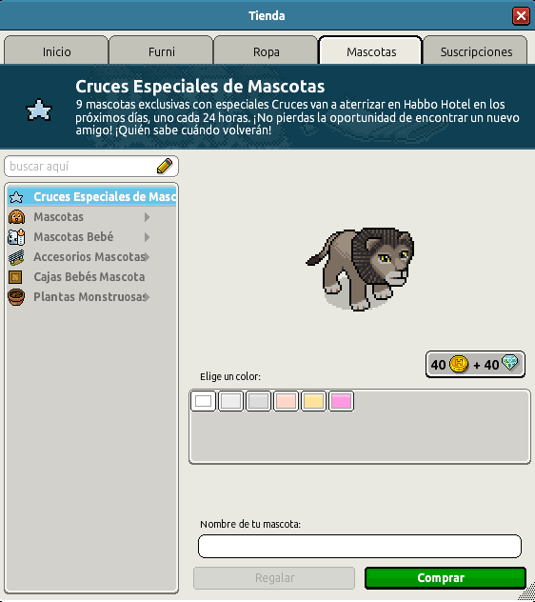Click the pencil icon in search box
Image resolution: width=535 pixels, height=602 pixels.
(x=165, y=167)
